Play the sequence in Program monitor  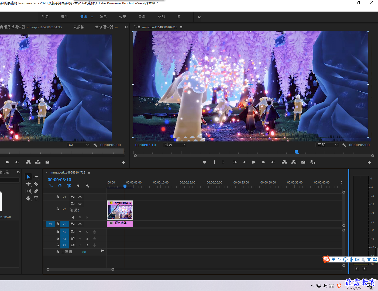tap(254, 162)
